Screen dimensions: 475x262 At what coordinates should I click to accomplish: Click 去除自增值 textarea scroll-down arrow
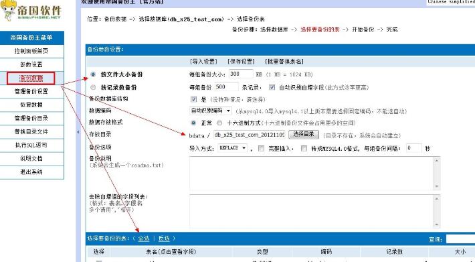tap(436, 224)
